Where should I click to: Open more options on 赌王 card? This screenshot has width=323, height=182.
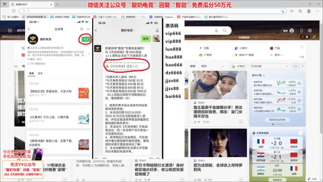coord(241,122)
